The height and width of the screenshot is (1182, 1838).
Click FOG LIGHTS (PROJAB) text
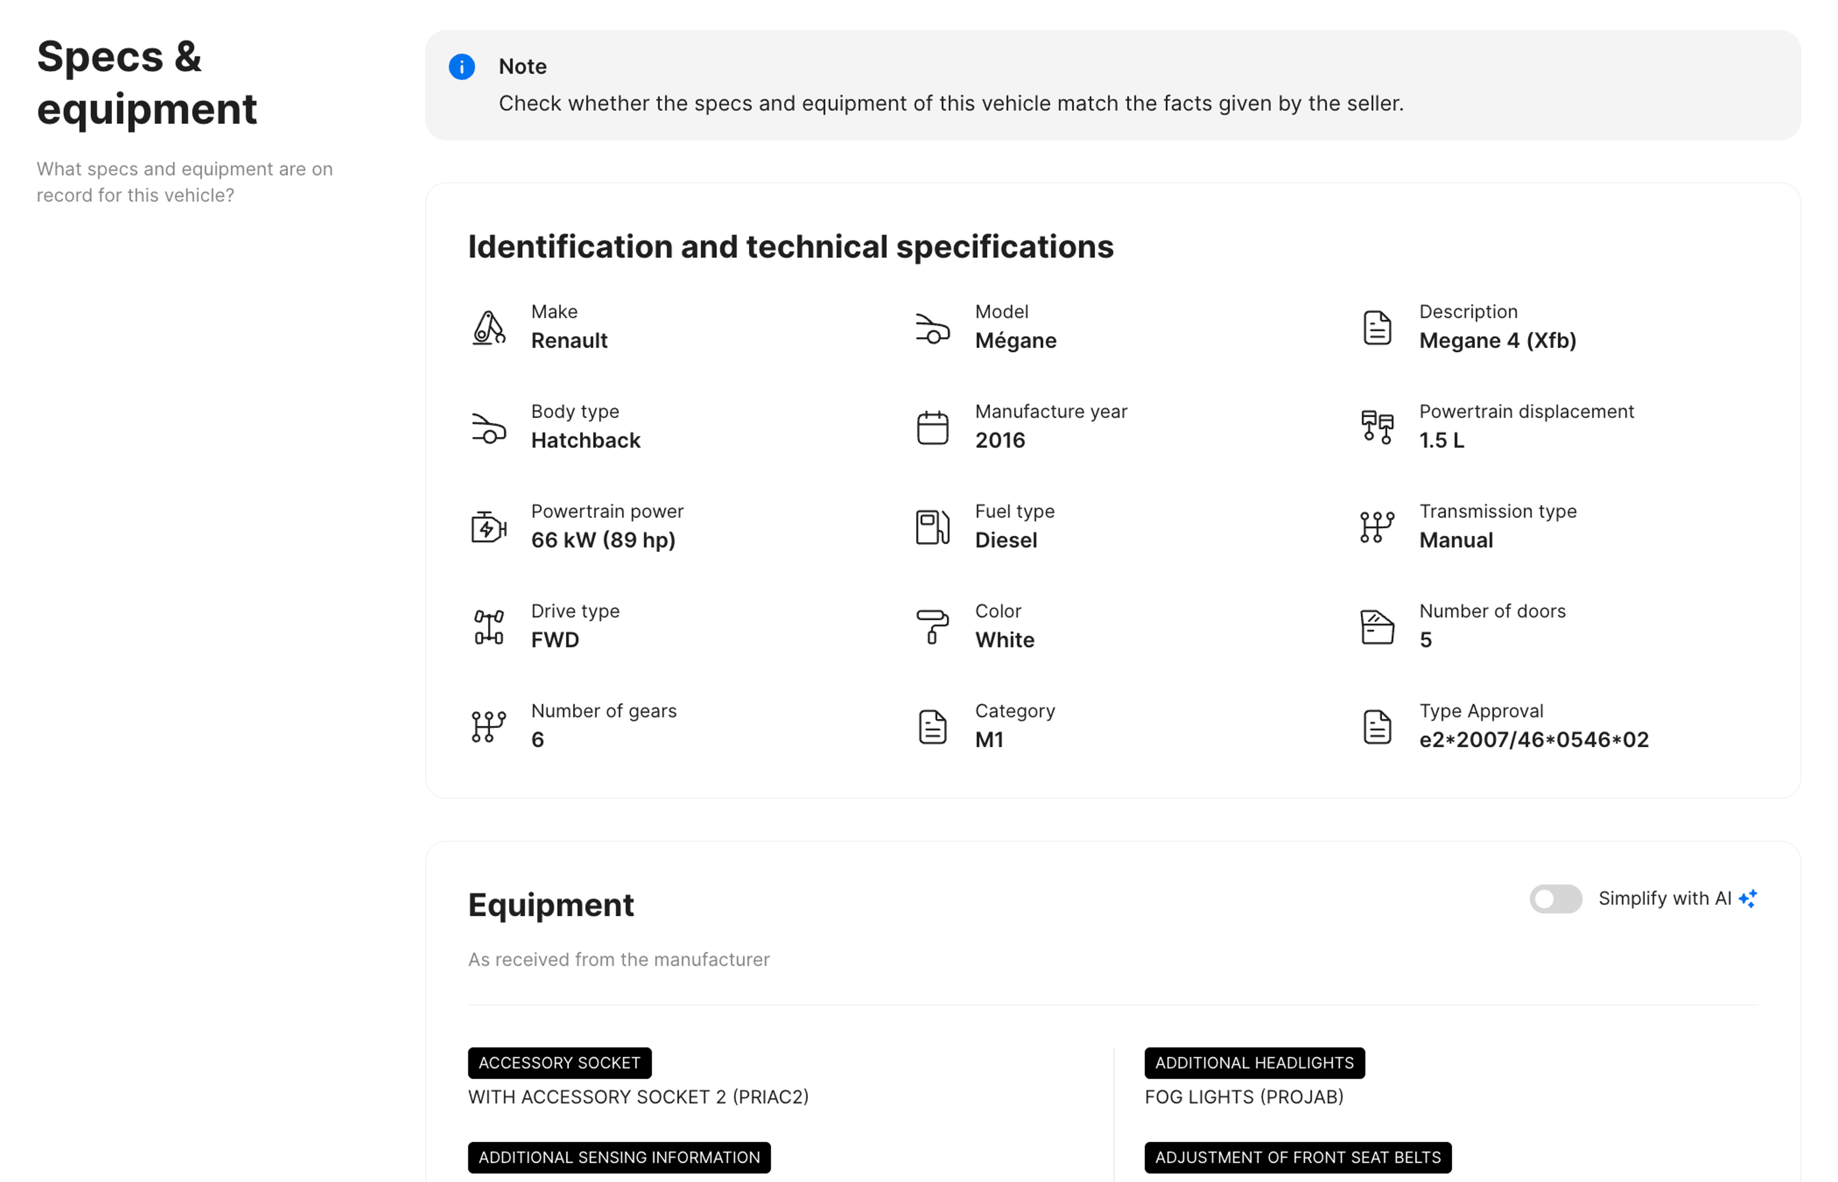(x=1243, y=1097)
